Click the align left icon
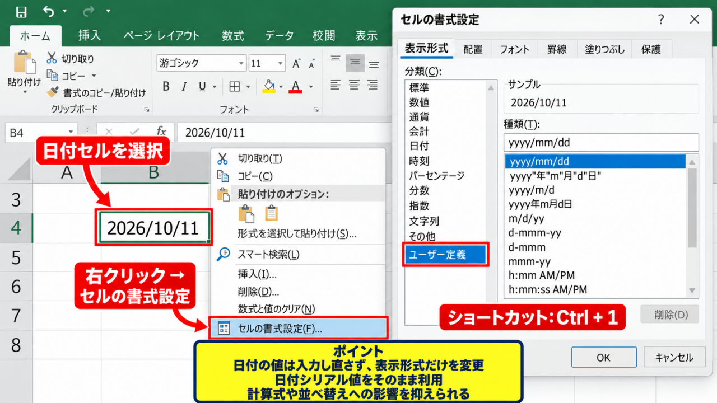Screen dimensions: 717x403 (x=336, y=85)
